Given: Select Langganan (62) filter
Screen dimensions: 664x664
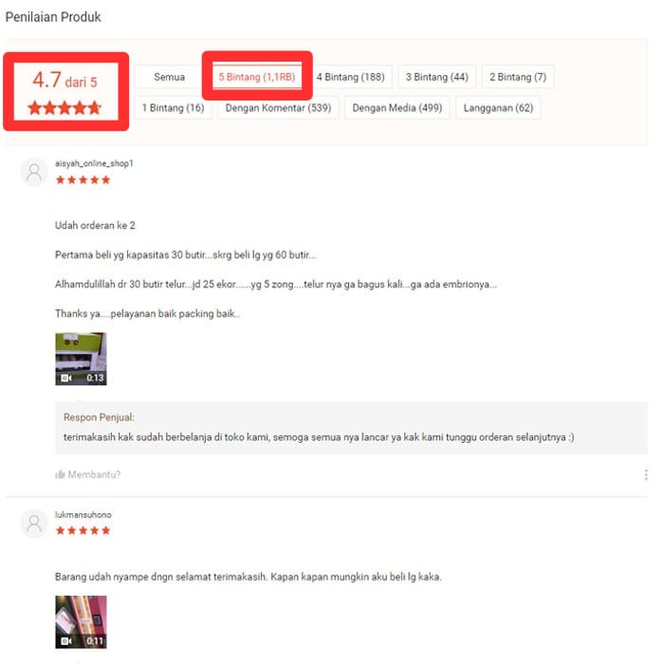Looking at the screenshot, I should [x=498, y=108].
